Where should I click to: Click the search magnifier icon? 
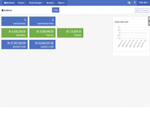(135, 2)
